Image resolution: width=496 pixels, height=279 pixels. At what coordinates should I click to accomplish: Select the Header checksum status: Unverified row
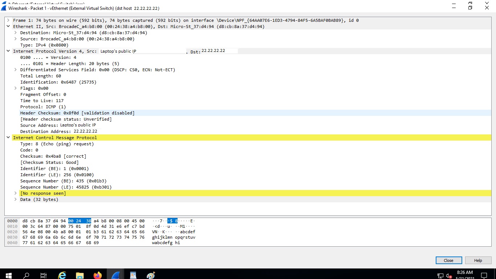click(x=66, y=119)
